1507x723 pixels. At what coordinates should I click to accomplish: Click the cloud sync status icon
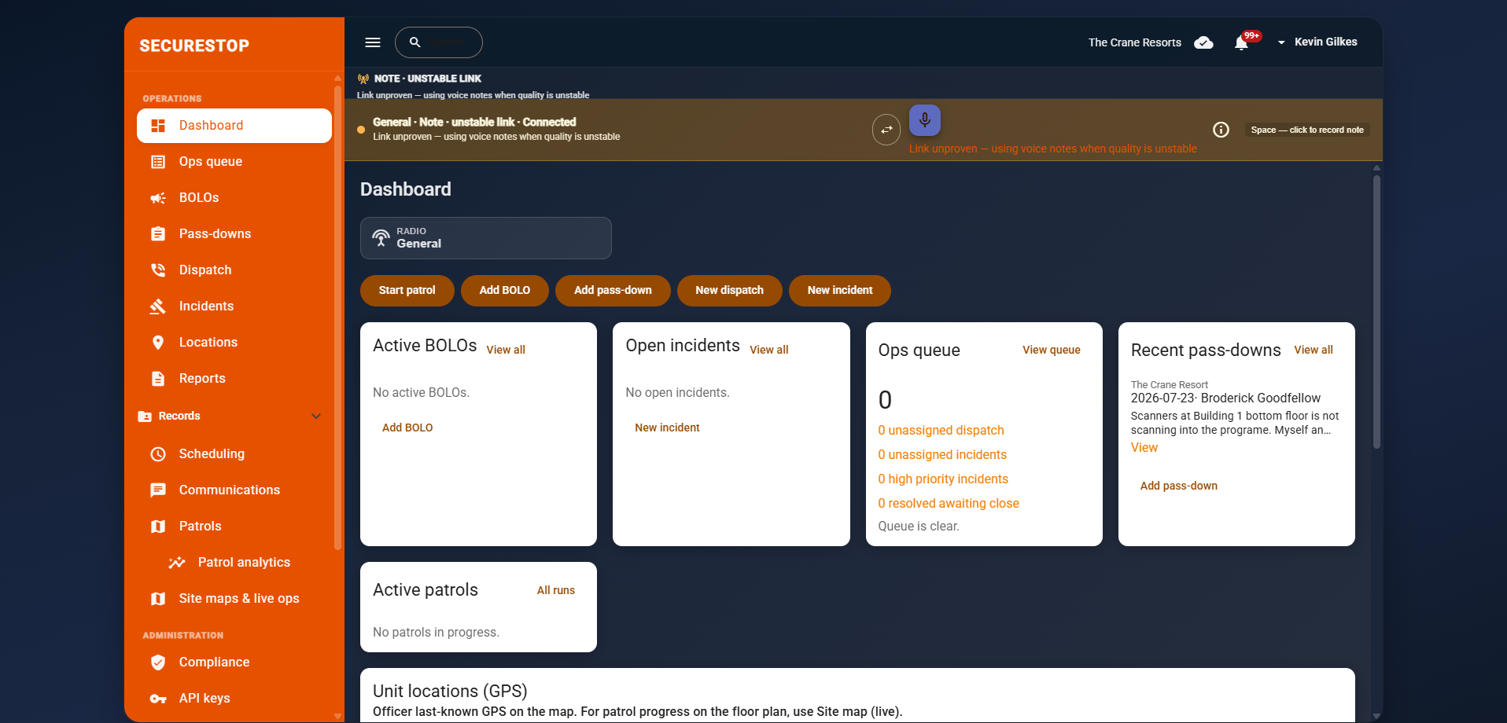coord(1203,42)
